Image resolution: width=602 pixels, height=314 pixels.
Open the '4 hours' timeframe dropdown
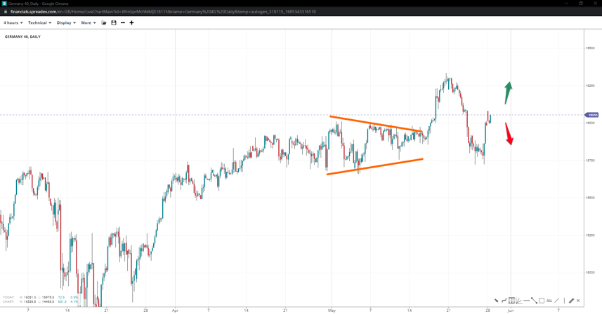pyautogui.click(x=13, y=22)
